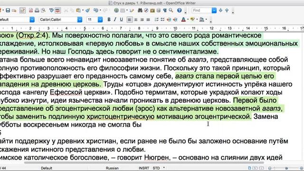
Task: Toggle Show Draw Functions icon
Action: 132,10
